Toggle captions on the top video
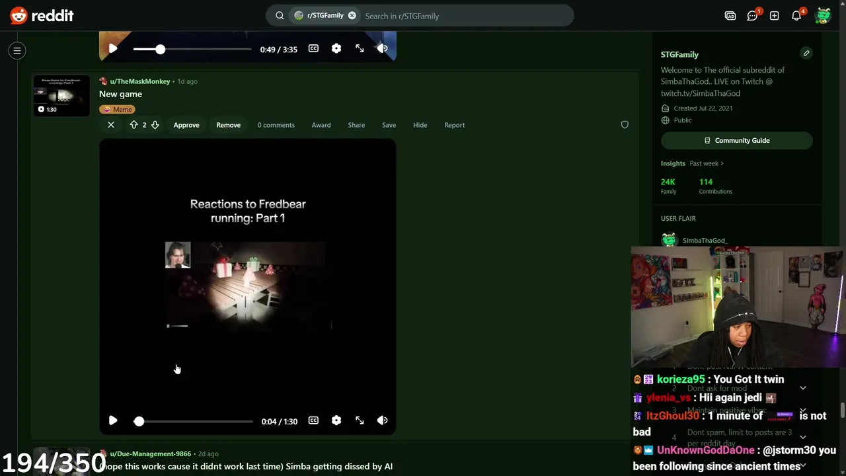 (x=313, y=49)
